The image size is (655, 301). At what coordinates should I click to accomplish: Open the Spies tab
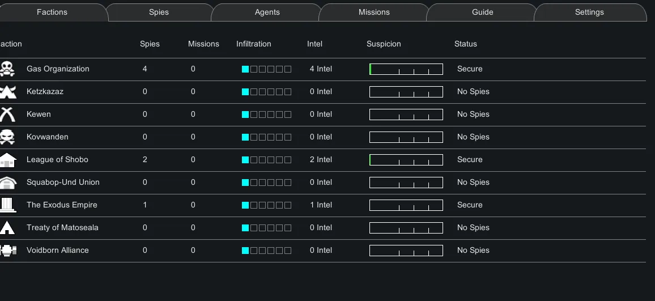coord(159,12)
